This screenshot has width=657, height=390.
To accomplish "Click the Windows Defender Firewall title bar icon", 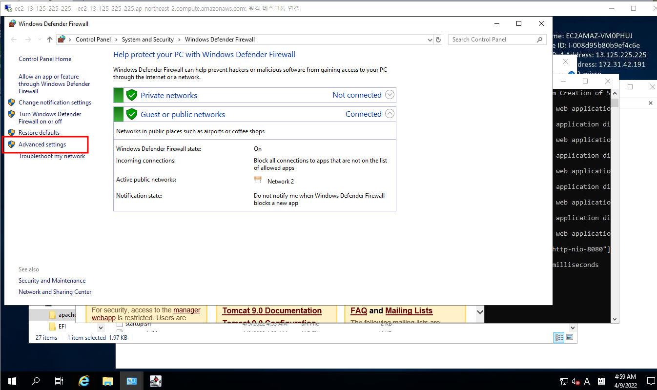I will click(12, 23).
